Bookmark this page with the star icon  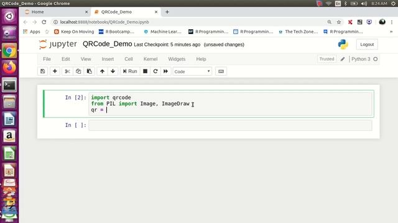338,22
